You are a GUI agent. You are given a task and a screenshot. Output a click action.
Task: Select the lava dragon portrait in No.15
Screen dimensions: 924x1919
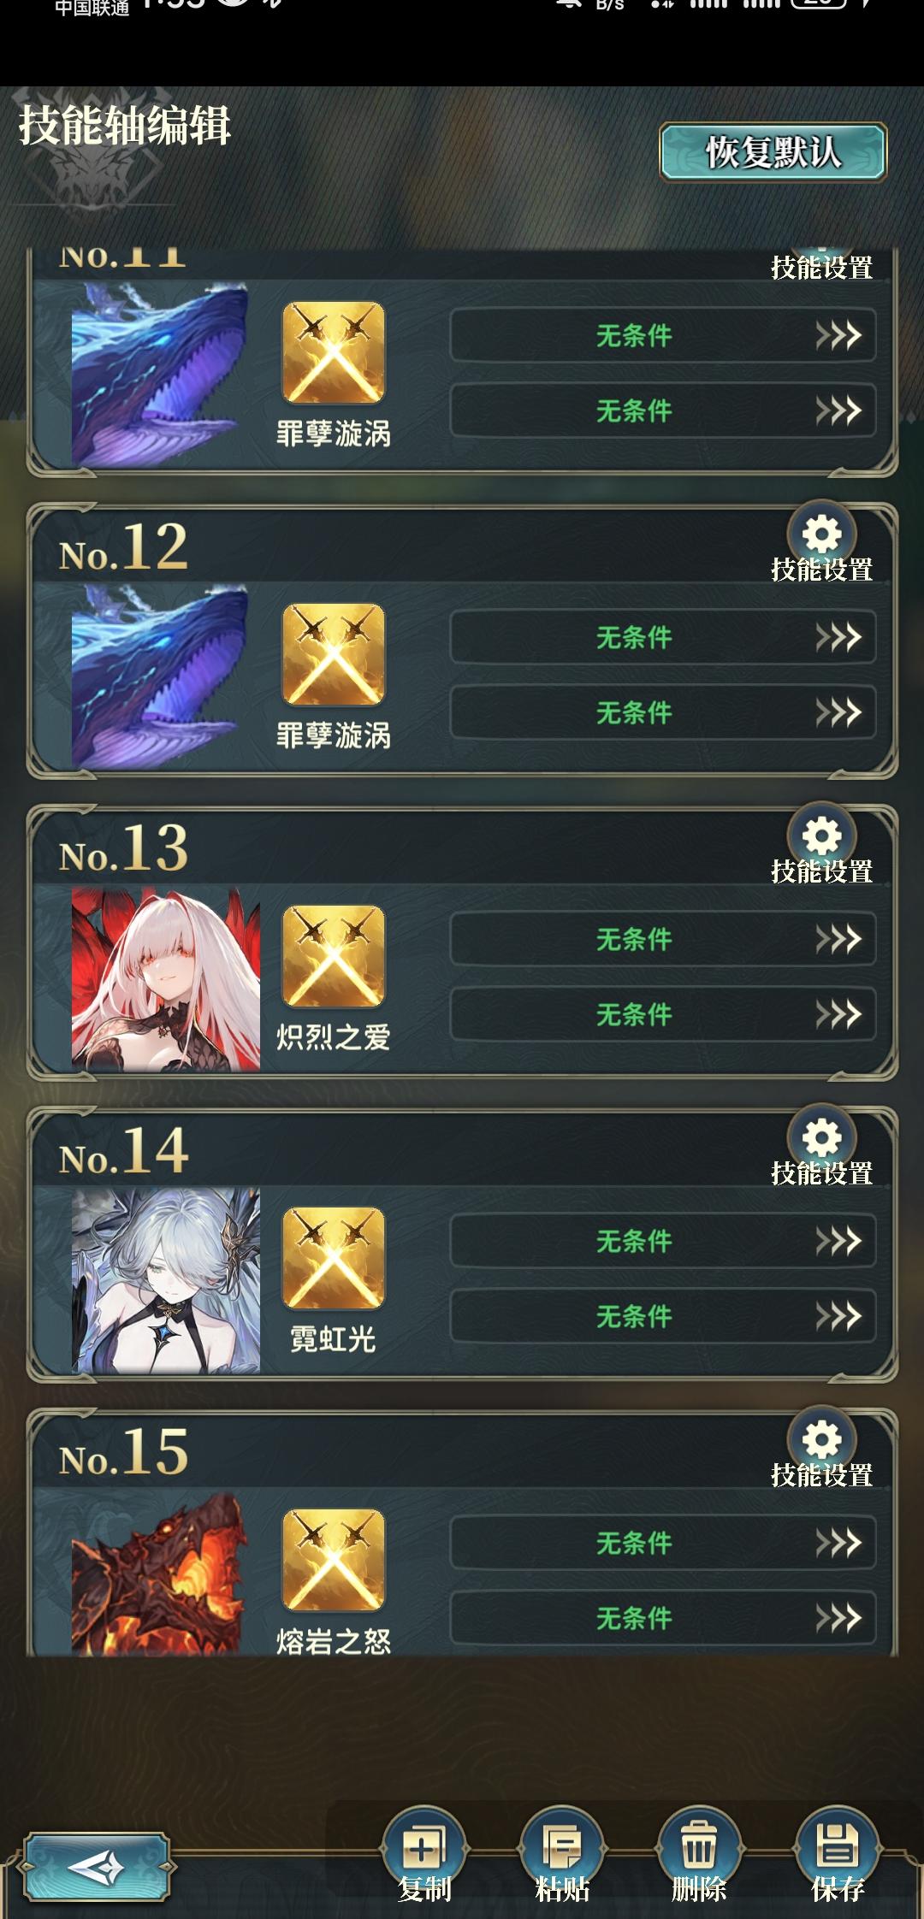point(160,1574)
